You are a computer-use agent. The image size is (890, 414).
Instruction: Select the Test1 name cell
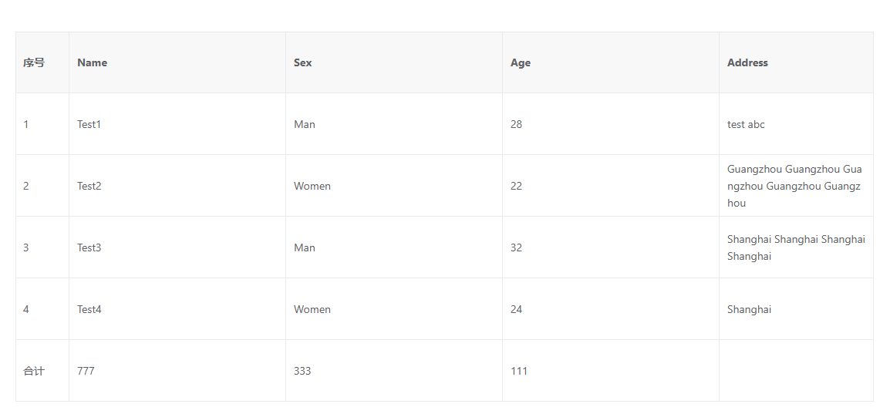click(89, 124)
